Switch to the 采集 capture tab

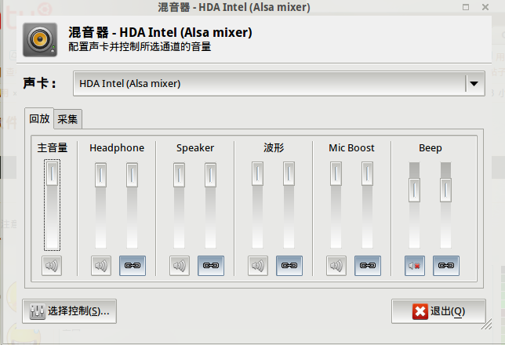tap(67, 119)
